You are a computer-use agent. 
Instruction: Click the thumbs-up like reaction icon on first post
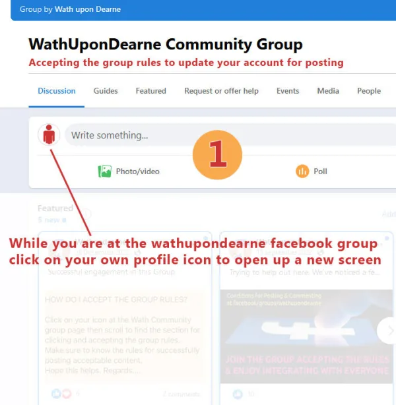tap(56, 394)
